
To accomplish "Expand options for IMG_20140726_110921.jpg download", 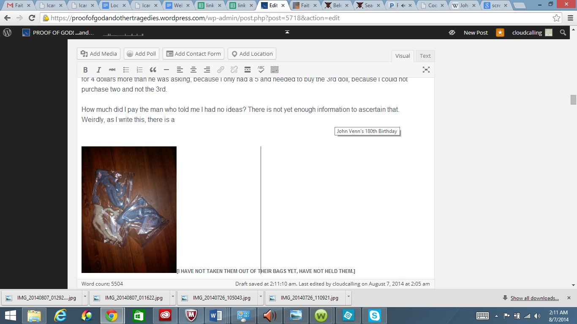I will pos(348,297).
